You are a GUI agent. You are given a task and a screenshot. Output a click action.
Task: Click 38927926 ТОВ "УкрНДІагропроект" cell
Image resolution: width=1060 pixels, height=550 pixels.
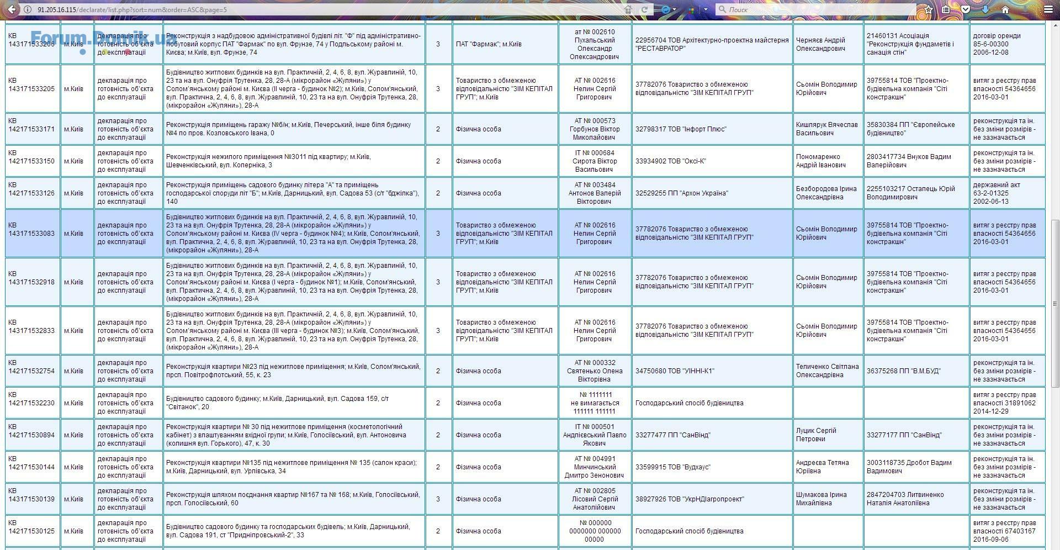(712, 499)
